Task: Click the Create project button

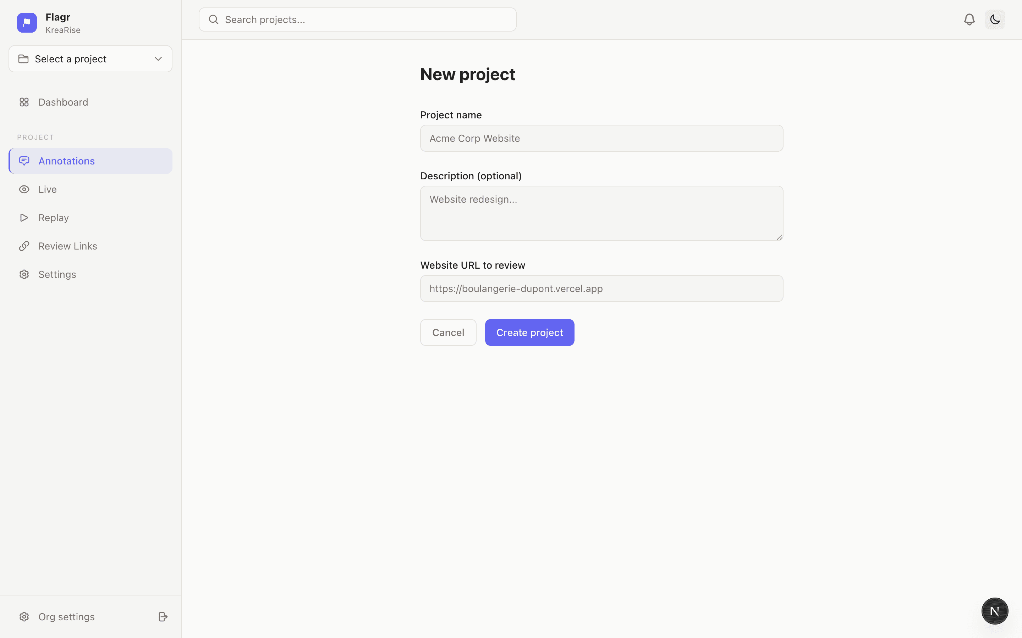Action: point(529,332)
